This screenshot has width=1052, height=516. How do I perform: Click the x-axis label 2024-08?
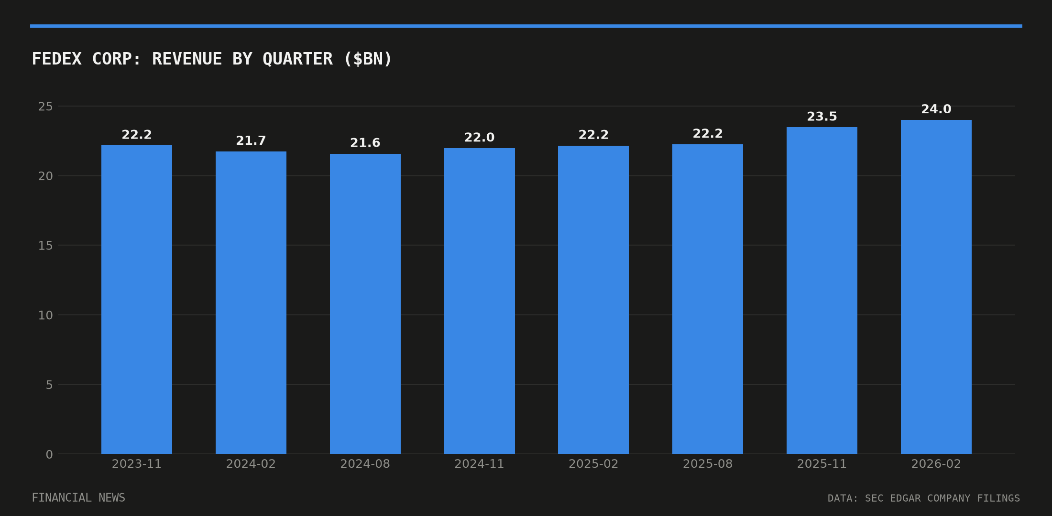pos(365,464)
